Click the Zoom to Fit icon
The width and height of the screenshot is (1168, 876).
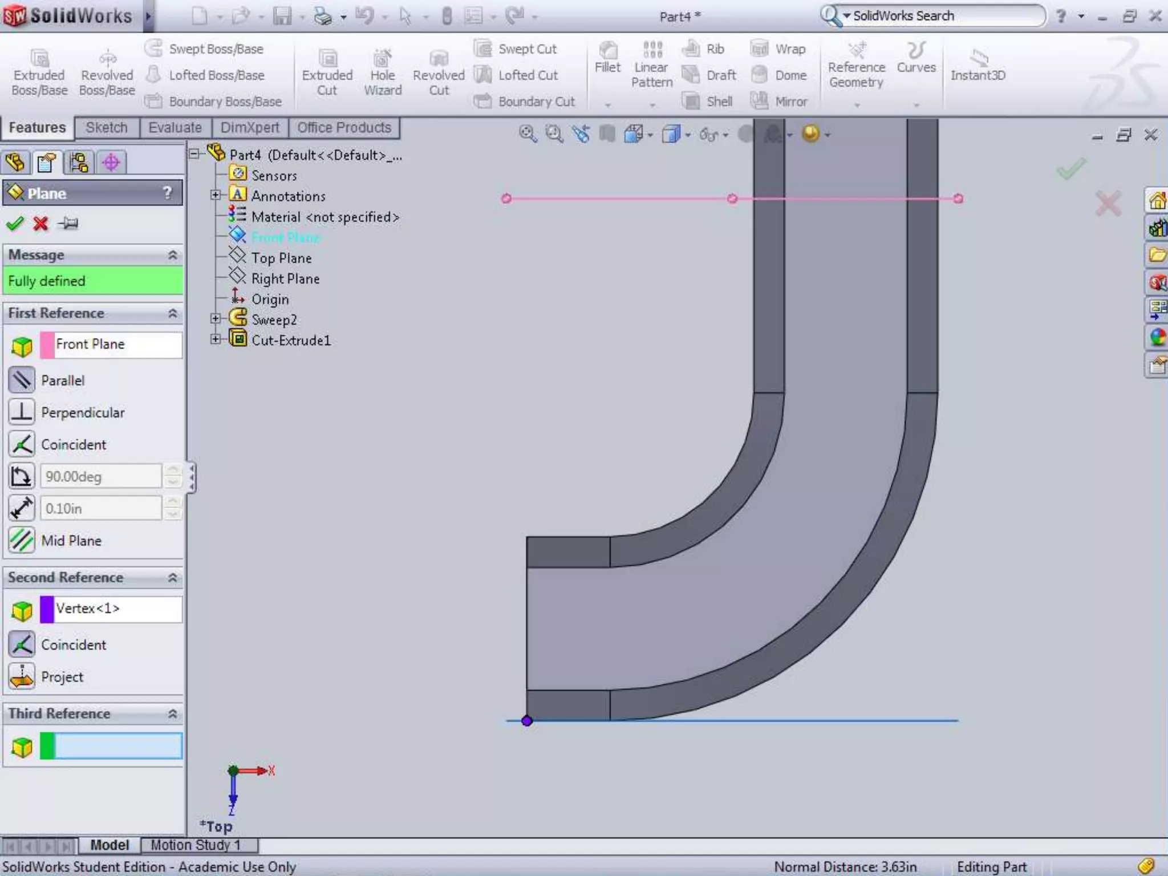coord(528,134)
